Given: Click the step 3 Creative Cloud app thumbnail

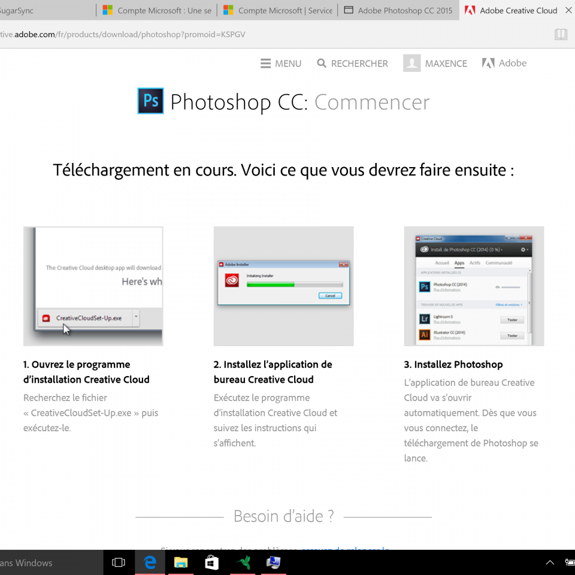Looking at the screenshot, I should pyautogui.click(x=474, y=286).
